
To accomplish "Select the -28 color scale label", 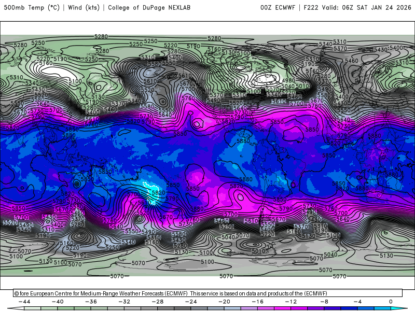I will point(158,302).
